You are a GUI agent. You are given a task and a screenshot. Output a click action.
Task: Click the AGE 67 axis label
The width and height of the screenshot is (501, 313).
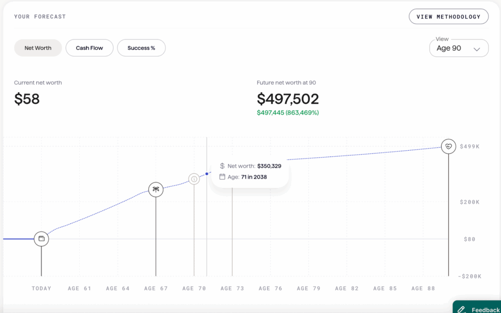click(x=156, y=289)
